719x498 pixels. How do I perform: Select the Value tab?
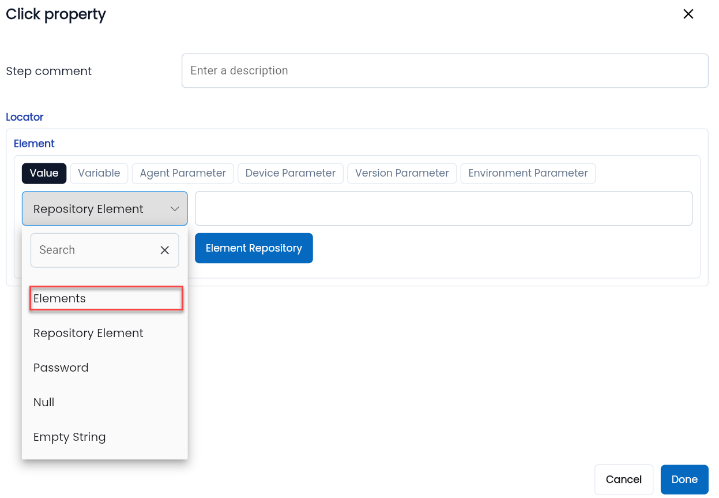44,173
